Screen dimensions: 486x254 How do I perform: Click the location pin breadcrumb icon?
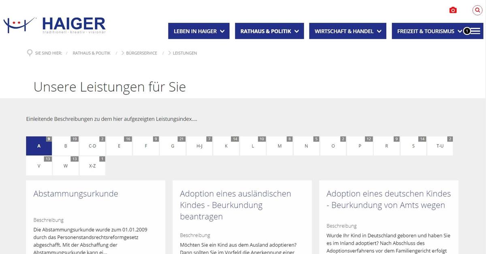click(29, 53)
